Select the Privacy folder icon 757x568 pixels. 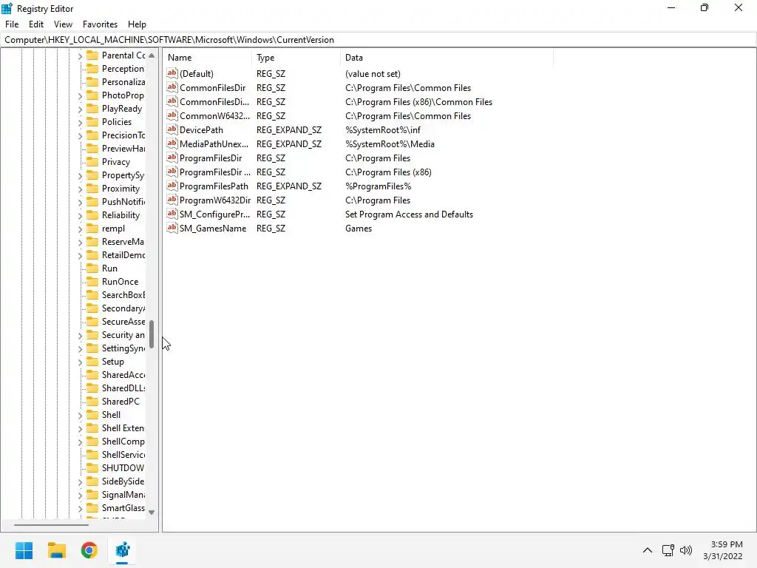click(92, 162)
